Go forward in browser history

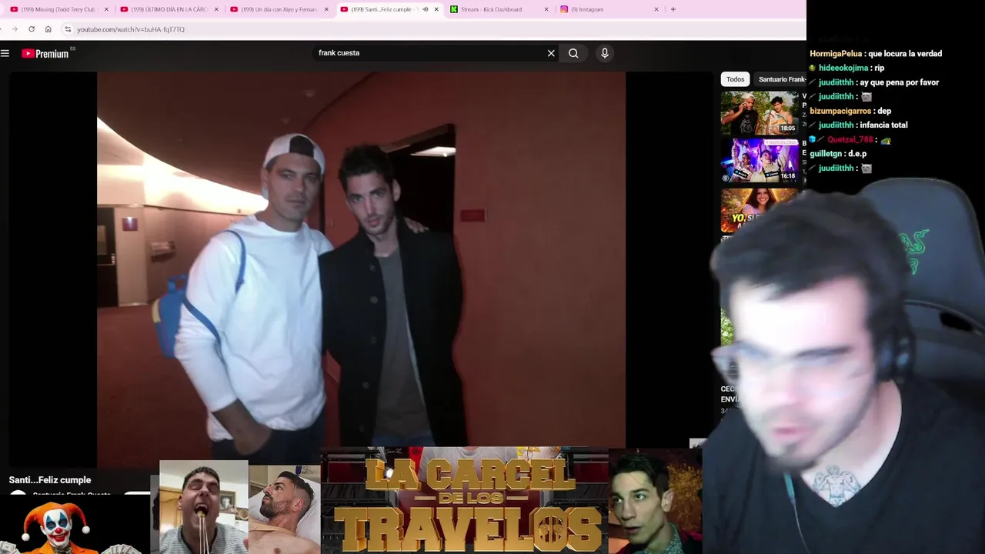tap(14, 29)
